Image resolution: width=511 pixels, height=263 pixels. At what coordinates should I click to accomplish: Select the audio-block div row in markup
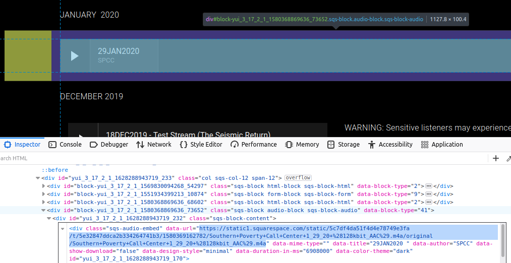tap(255, 210)
